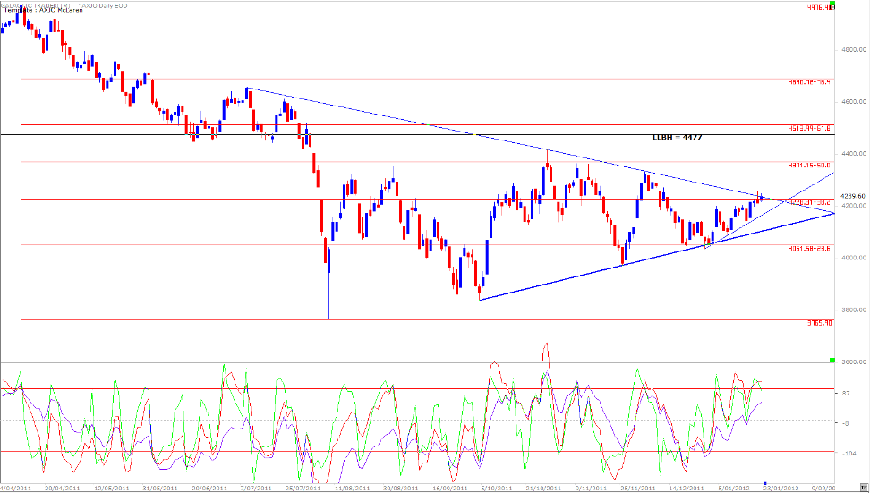
Task: Click the 20/06/2011 date label
Action: point(209,489)
